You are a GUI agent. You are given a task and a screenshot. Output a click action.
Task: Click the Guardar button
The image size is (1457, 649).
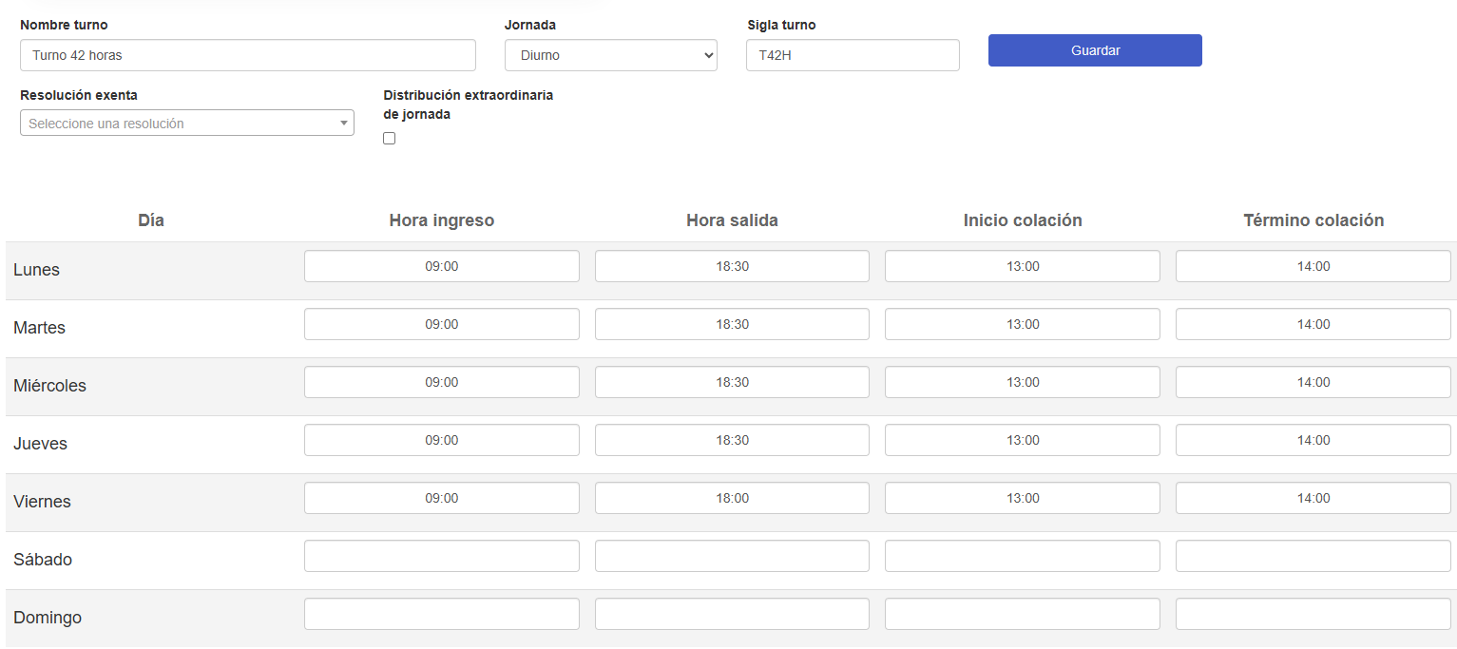coord(1095,50)
